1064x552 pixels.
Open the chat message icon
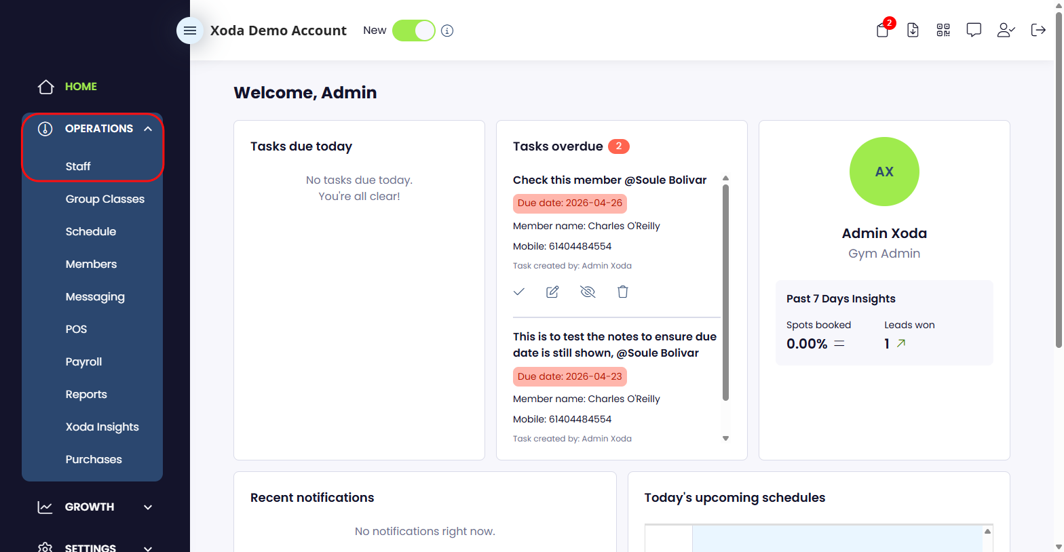pyautogui.click(x=974, y=30)
